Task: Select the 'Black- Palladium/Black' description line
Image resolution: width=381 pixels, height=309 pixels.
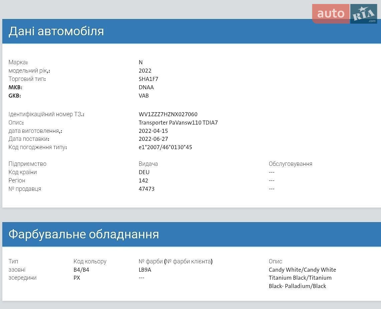Action: [297, 286]
